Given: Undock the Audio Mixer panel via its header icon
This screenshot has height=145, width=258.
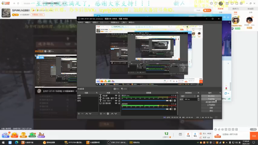Looking at the screenshot, I should pyautogui.click(x=177, y=93).
